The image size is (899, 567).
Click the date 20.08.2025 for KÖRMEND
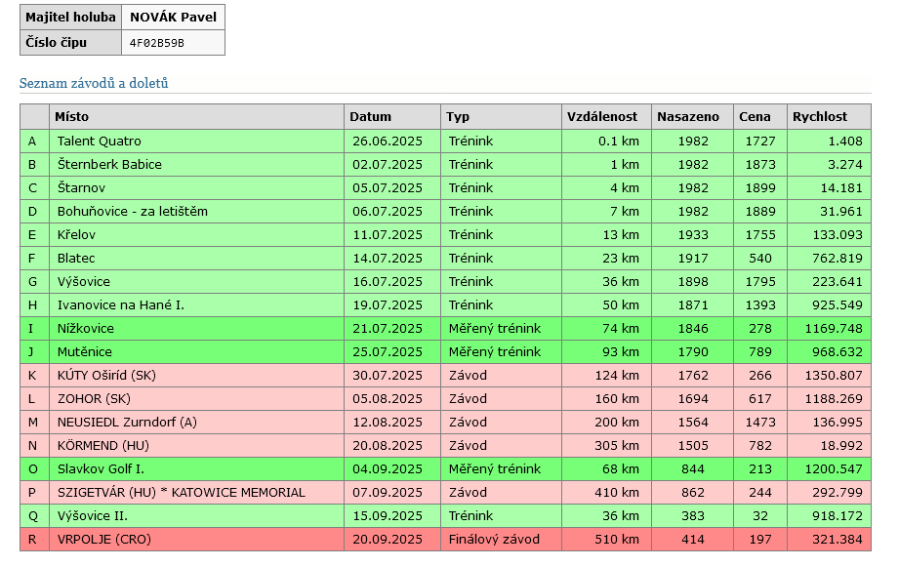click(387, 446)
